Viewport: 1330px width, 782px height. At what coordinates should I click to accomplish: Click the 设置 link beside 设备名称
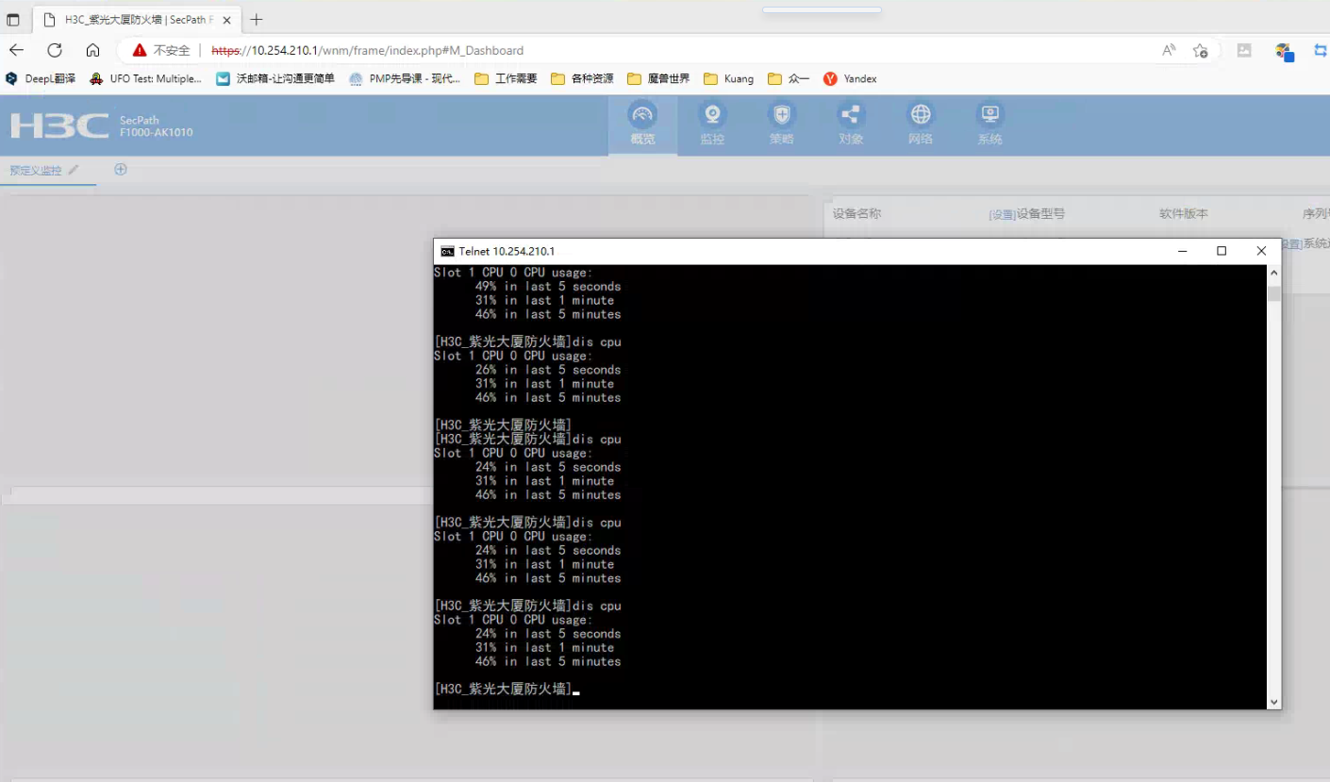tap(1002, 215)
